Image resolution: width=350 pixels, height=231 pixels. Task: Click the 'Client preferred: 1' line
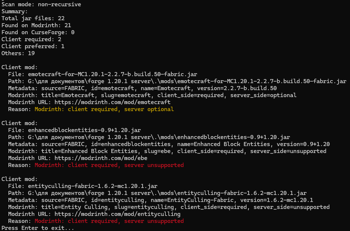tap(33, 46)
